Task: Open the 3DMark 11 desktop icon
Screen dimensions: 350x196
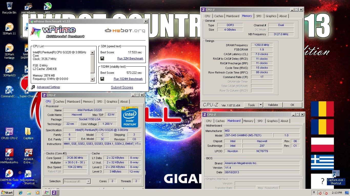Action: coord(9,27)
